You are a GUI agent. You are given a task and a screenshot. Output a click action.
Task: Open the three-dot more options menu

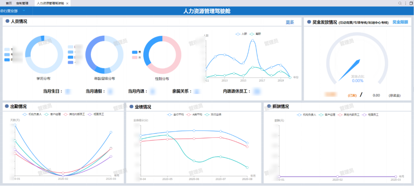click(x=406, y=3)
